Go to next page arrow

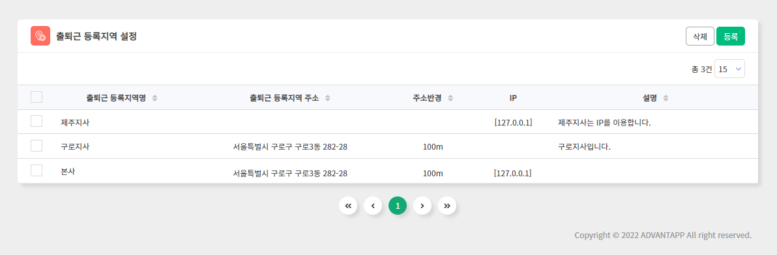(422, 206)
